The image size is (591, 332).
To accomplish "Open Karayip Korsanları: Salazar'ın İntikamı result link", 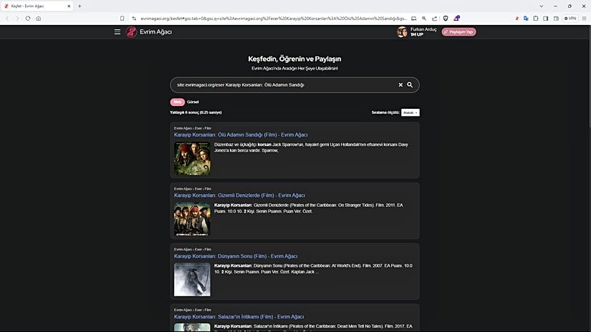I will 239,316.
